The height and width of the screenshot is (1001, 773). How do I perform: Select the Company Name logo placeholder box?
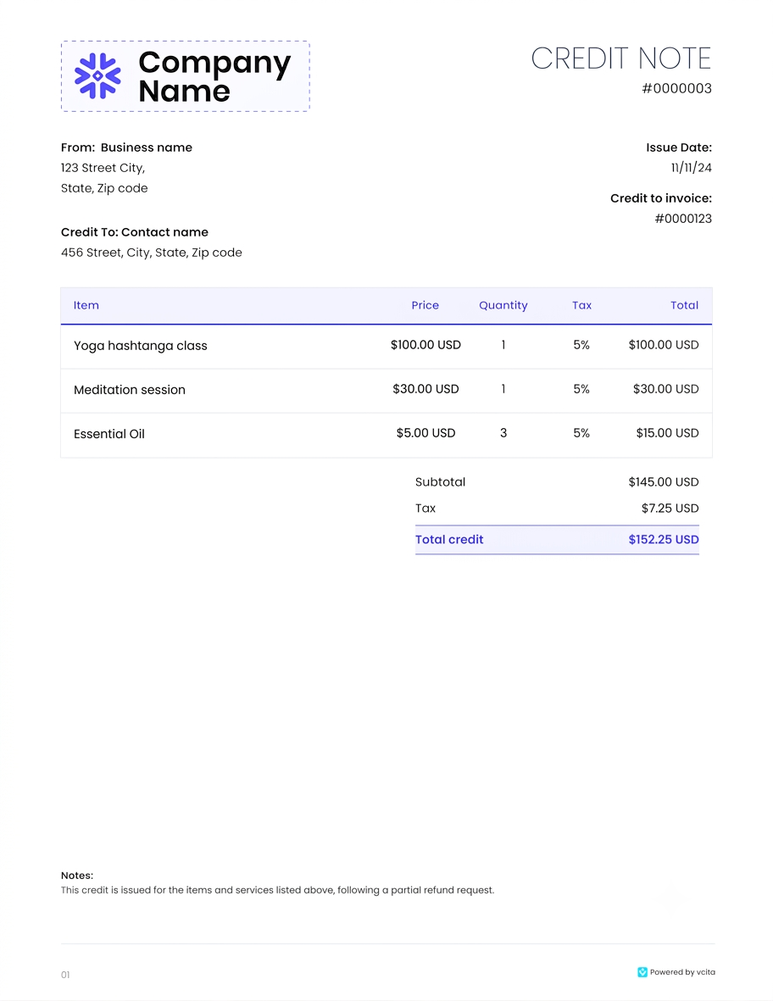click(x=185, y=76)
